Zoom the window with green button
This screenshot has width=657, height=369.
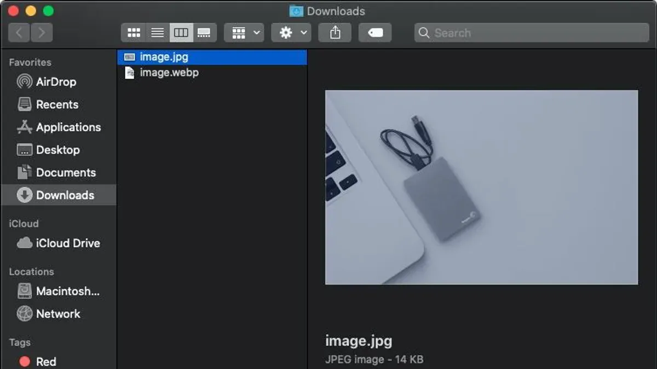(49, 11)
